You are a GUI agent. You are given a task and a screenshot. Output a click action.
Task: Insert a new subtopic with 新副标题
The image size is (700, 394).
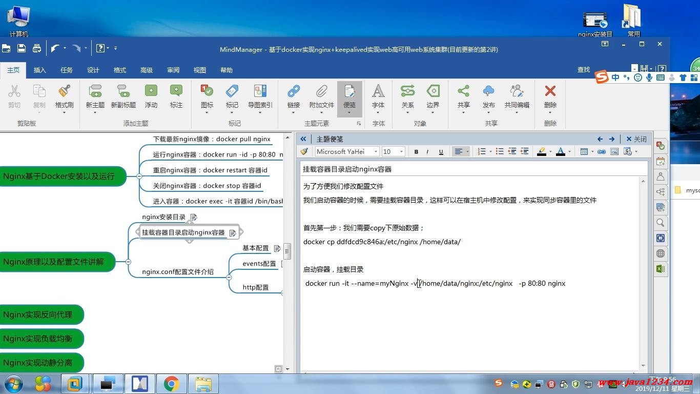[x=123, y=96]
